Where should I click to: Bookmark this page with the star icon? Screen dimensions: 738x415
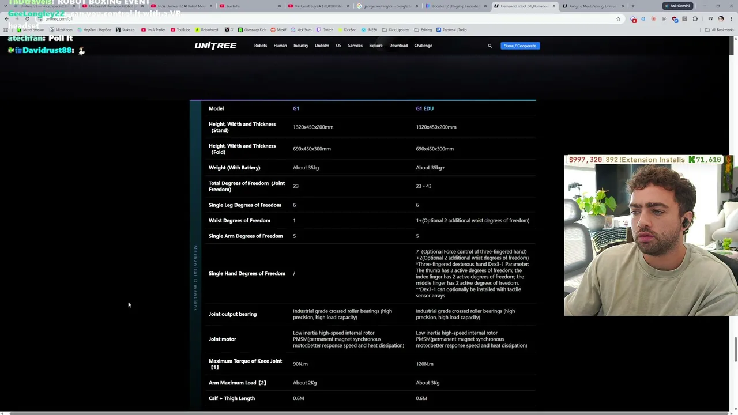coord(618,19)
